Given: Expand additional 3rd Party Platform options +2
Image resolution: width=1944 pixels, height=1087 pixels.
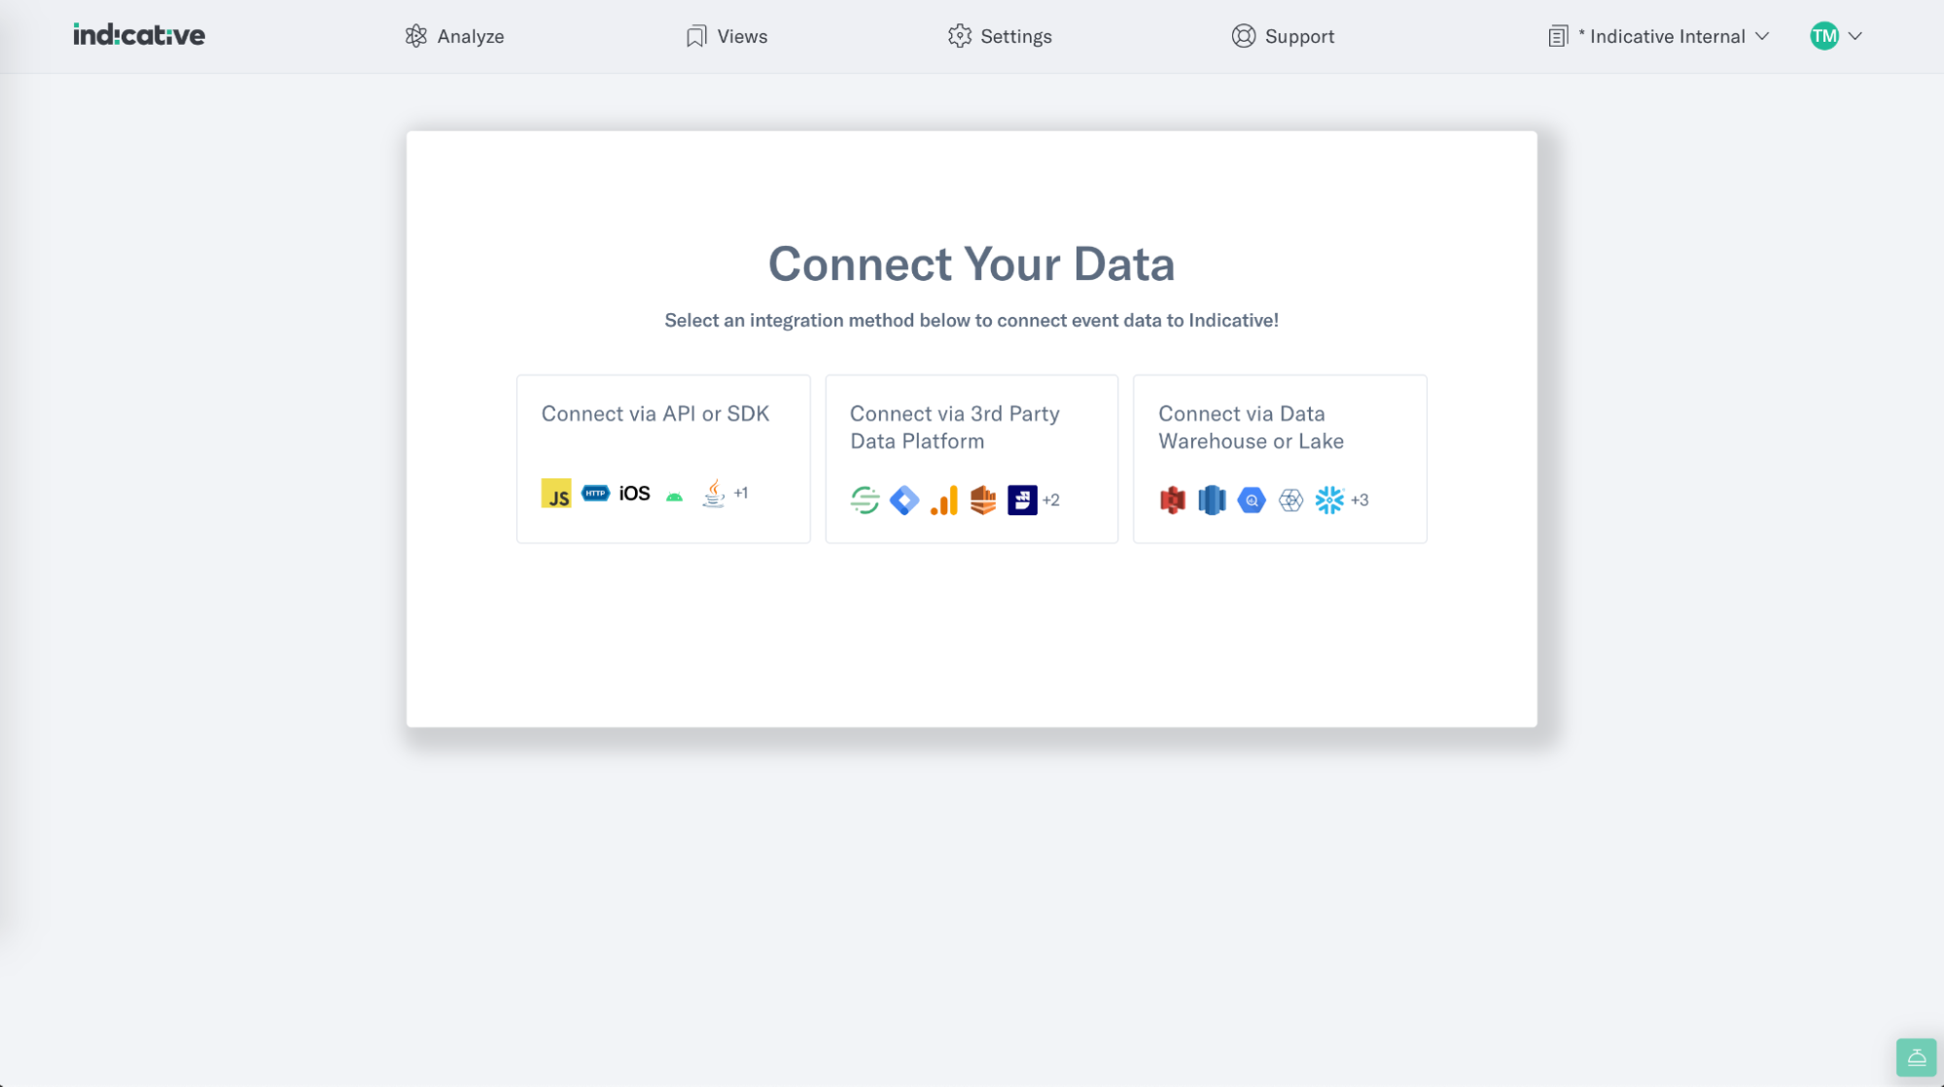Looking at the screenshot, I should (x=1051, y=500).
